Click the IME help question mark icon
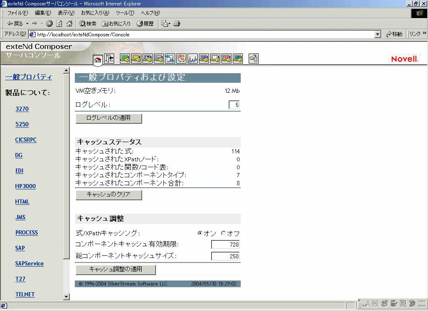The width and height of the screenshot is (428, 311). coord(412,303)
